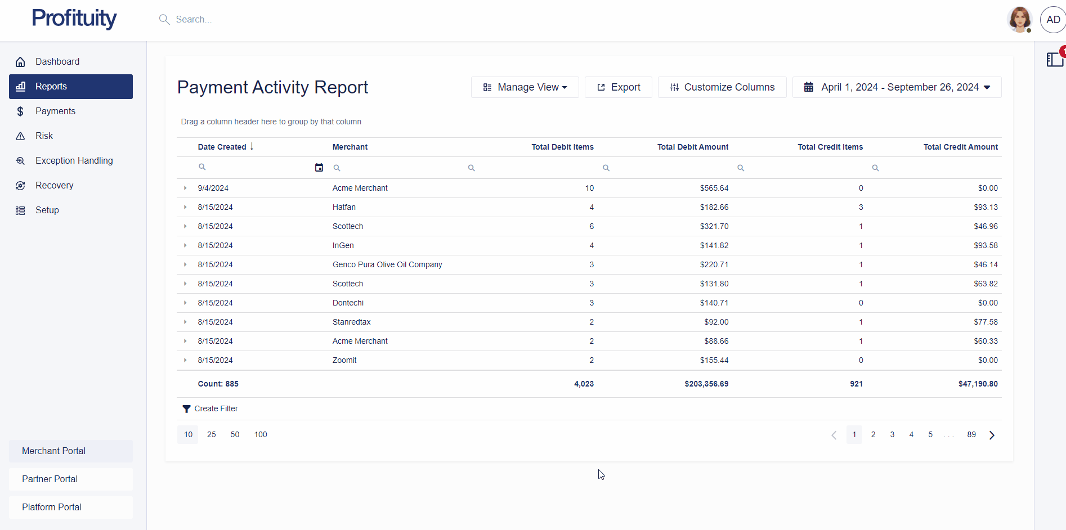Expand the 9/4/2024 Acme Merchant row
The width and height of the screenshot is (1066, 530).
tap(185, 188)
